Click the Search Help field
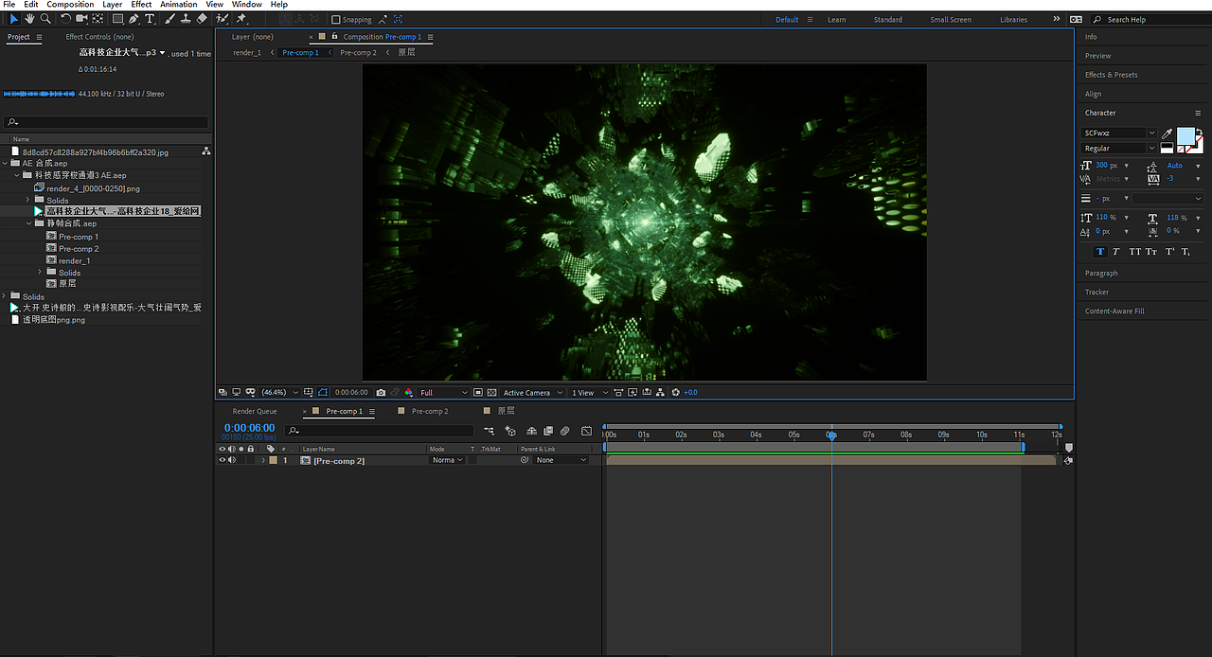This screenshot has height=657, width=1212. coord(1150,20)
